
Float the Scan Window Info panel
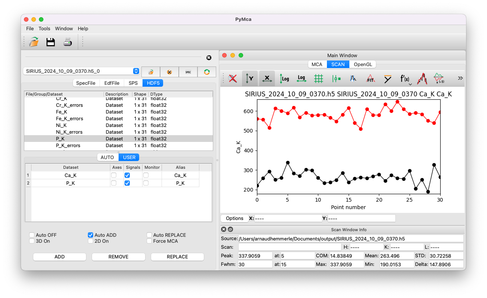pyautogui.click(x=230, y=229)
